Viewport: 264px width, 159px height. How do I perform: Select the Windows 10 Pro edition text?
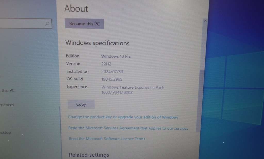[116, 56]
